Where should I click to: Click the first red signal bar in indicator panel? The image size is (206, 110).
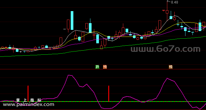coord(28,94)
